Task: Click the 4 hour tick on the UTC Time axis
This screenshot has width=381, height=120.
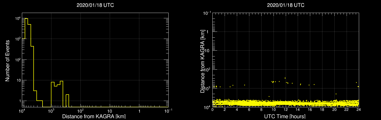Action: tap(237, 110)
